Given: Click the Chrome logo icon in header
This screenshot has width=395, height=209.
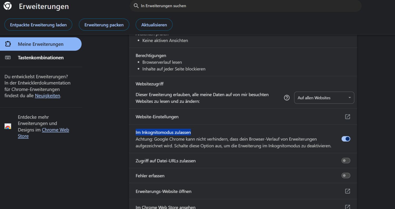Looking at the screenshot, I should 8,6.
